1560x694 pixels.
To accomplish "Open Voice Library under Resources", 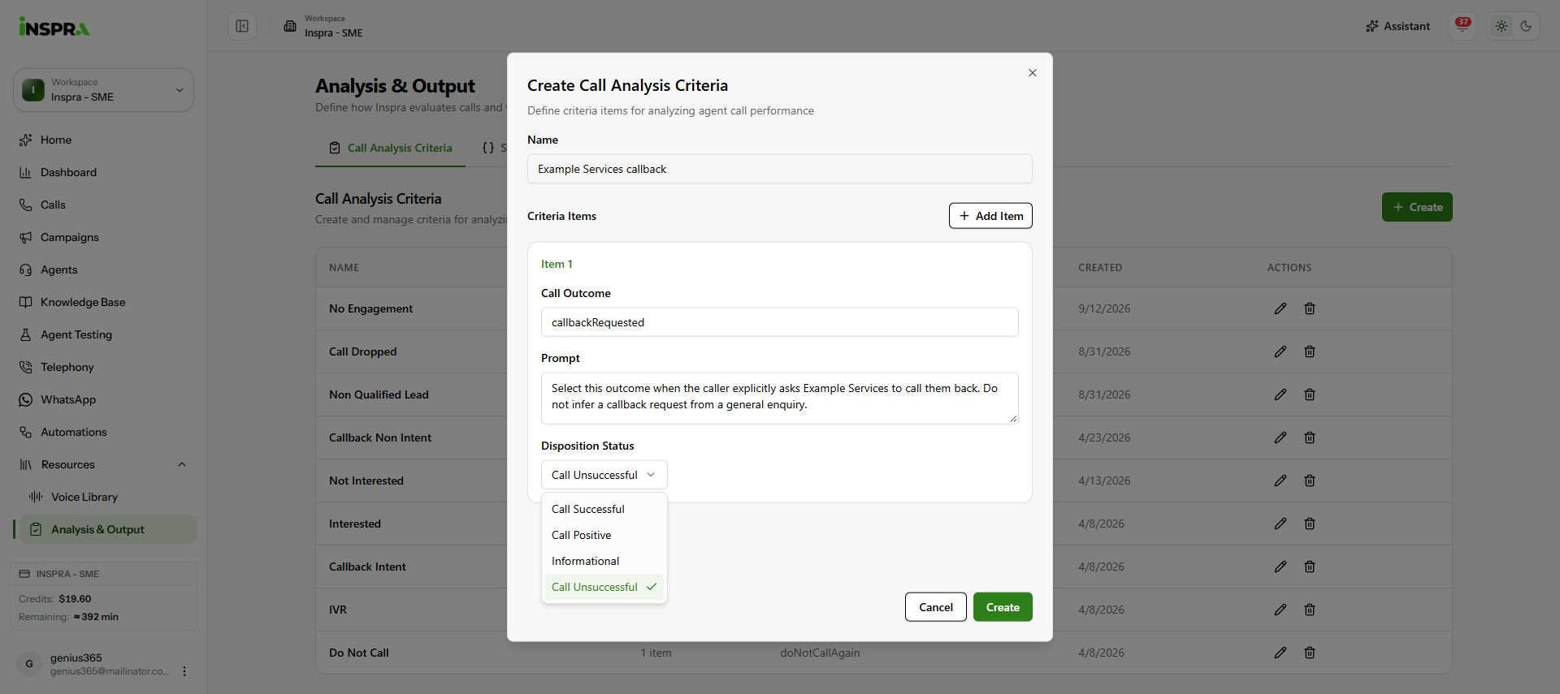I will [x=108, y=497].
